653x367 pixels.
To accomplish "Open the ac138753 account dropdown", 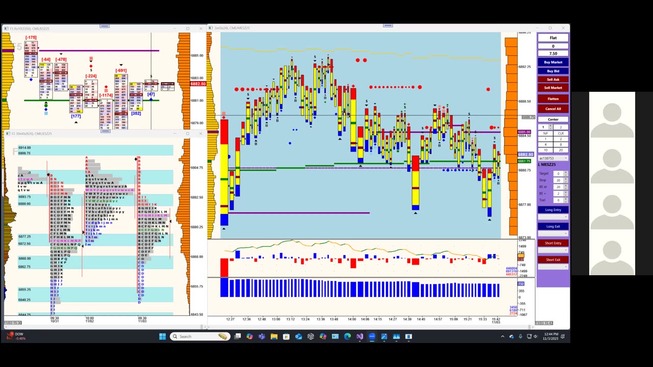I will [x=553, y=158].
